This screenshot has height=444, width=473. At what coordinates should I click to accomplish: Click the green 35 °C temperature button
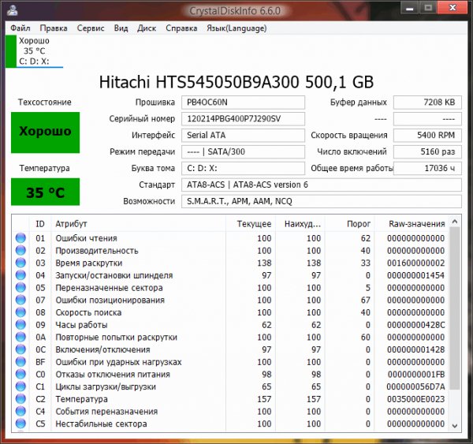pos(45,192)
